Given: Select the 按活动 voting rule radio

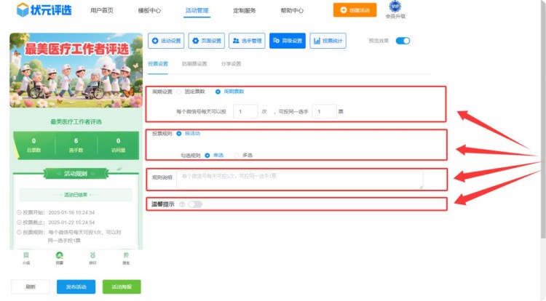Looking at the screenshot, I should coord(180,134).
